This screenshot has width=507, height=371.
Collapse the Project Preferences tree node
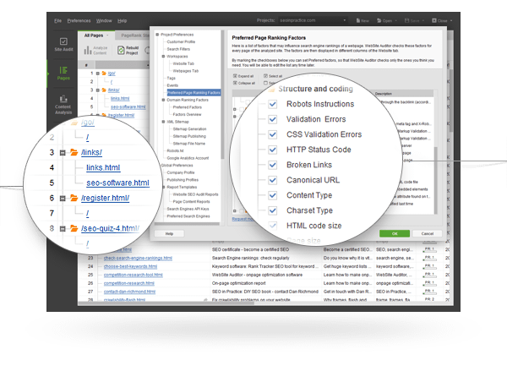point(157,35)
